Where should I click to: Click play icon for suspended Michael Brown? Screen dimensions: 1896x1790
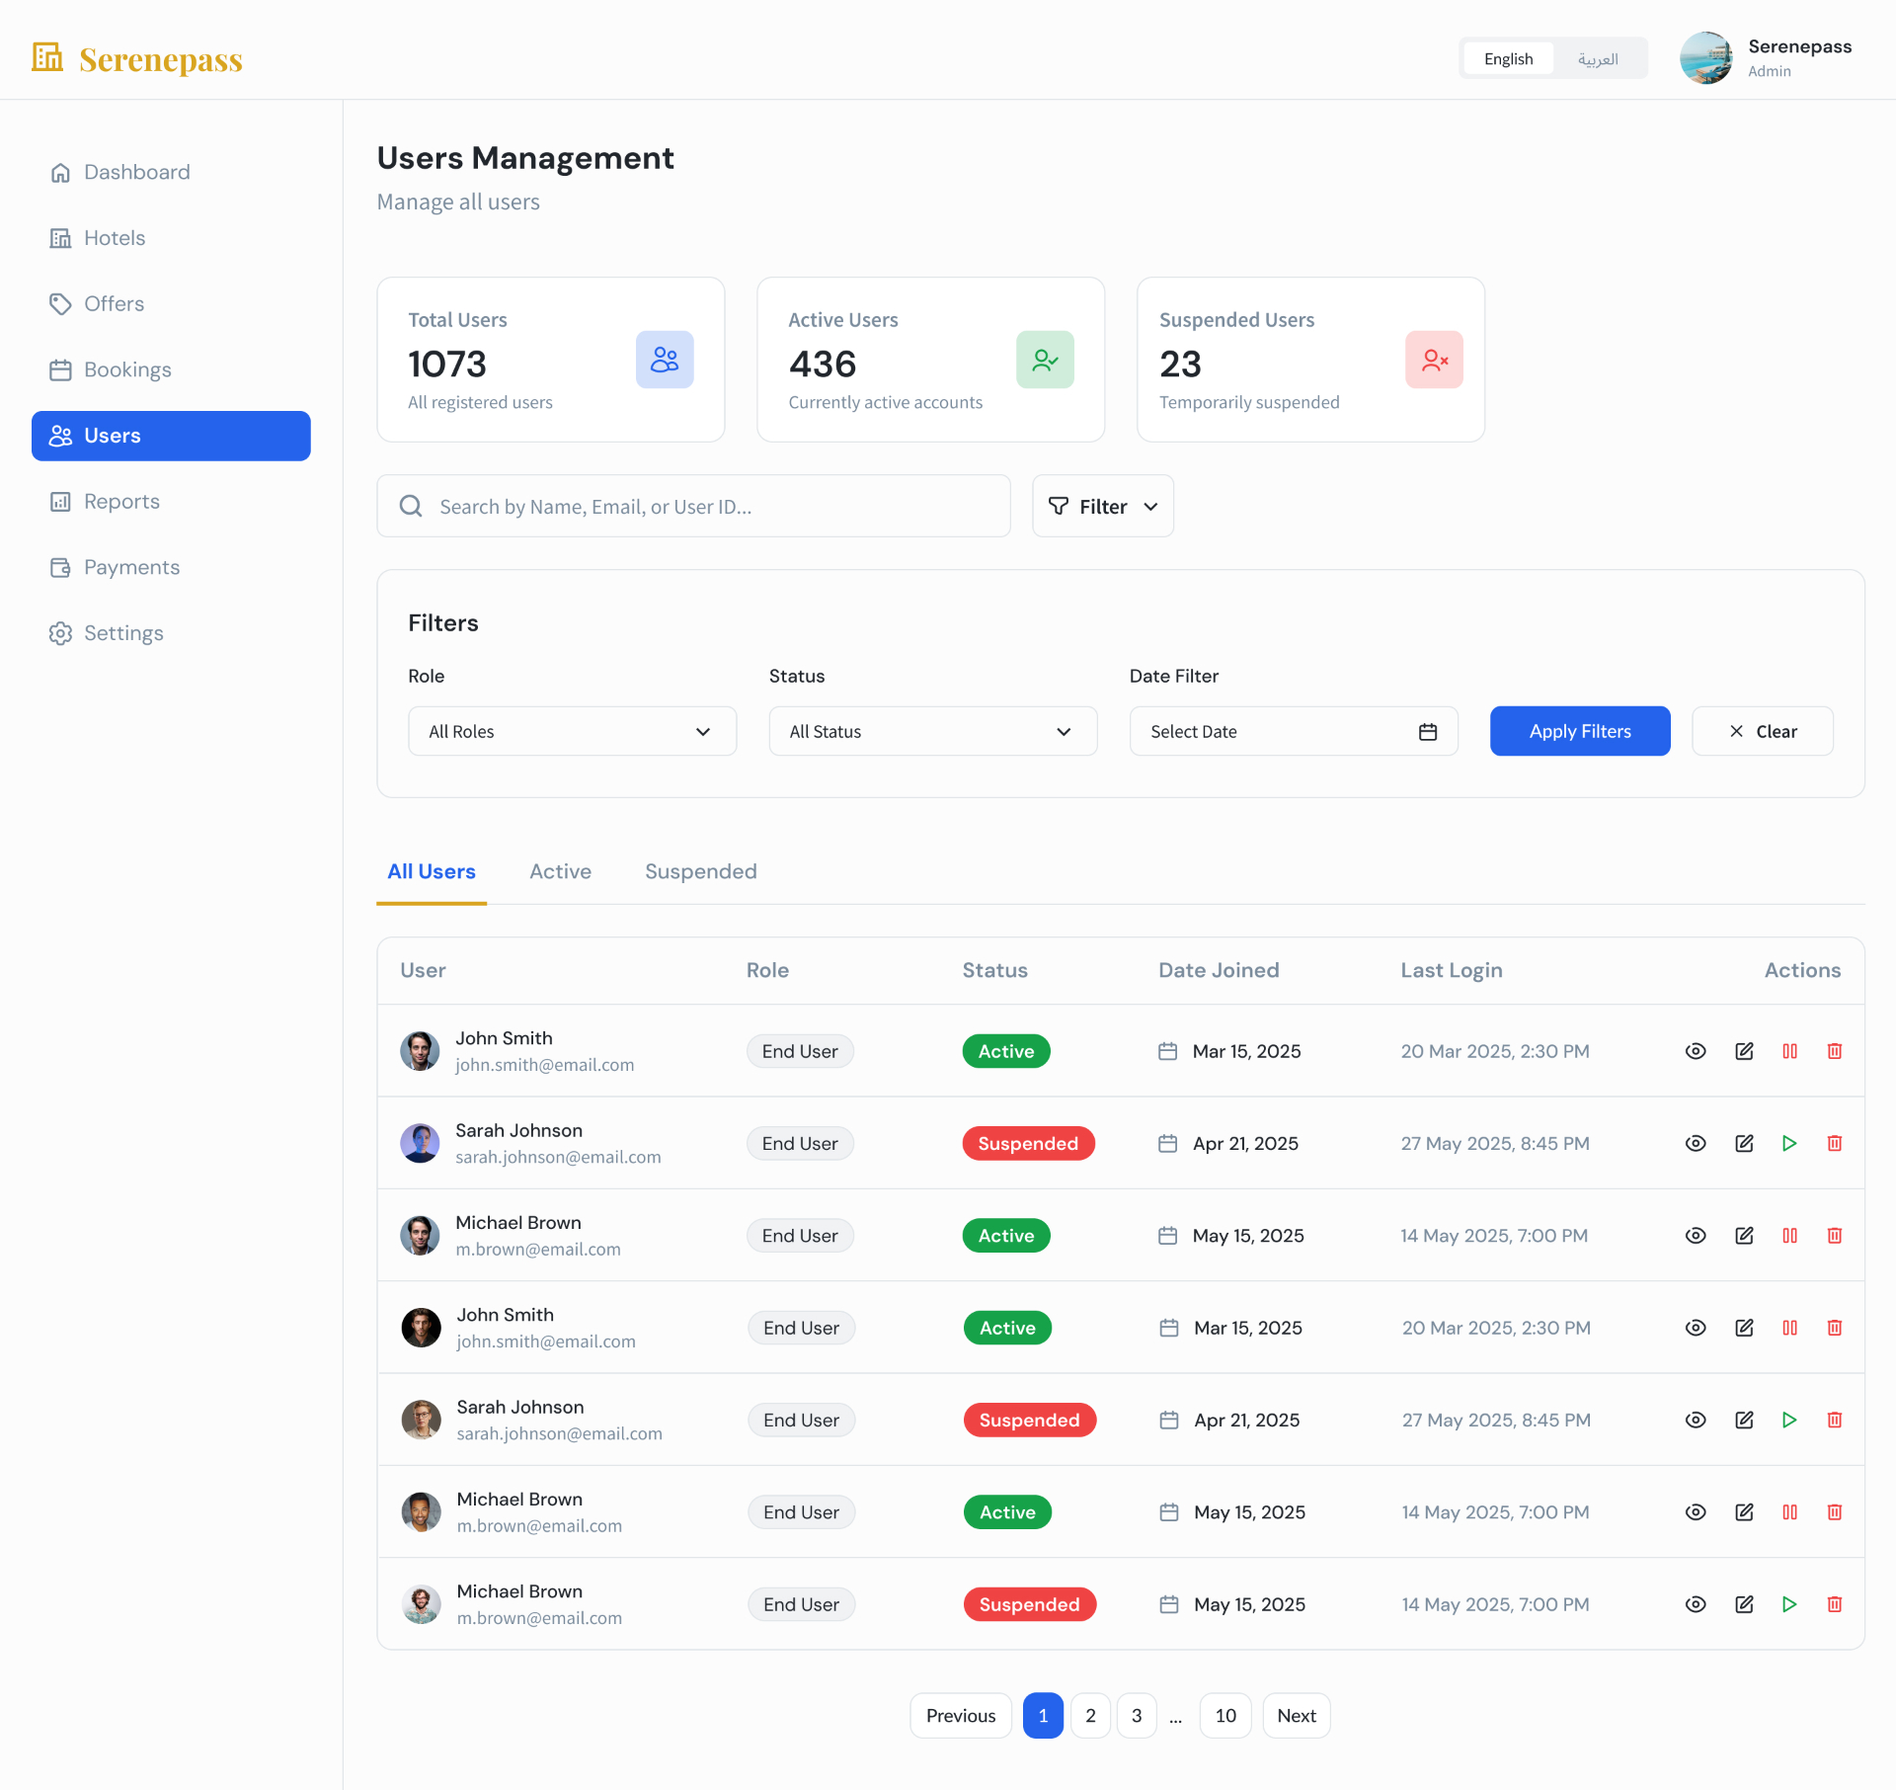(x=1789, y=1604)
